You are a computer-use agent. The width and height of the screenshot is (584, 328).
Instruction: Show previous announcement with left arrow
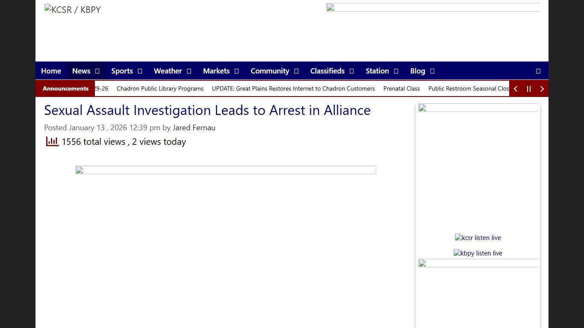tap(516, 88)
